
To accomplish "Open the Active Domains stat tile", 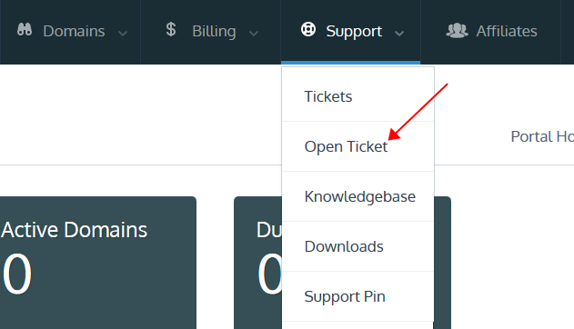I will (98, 263).
